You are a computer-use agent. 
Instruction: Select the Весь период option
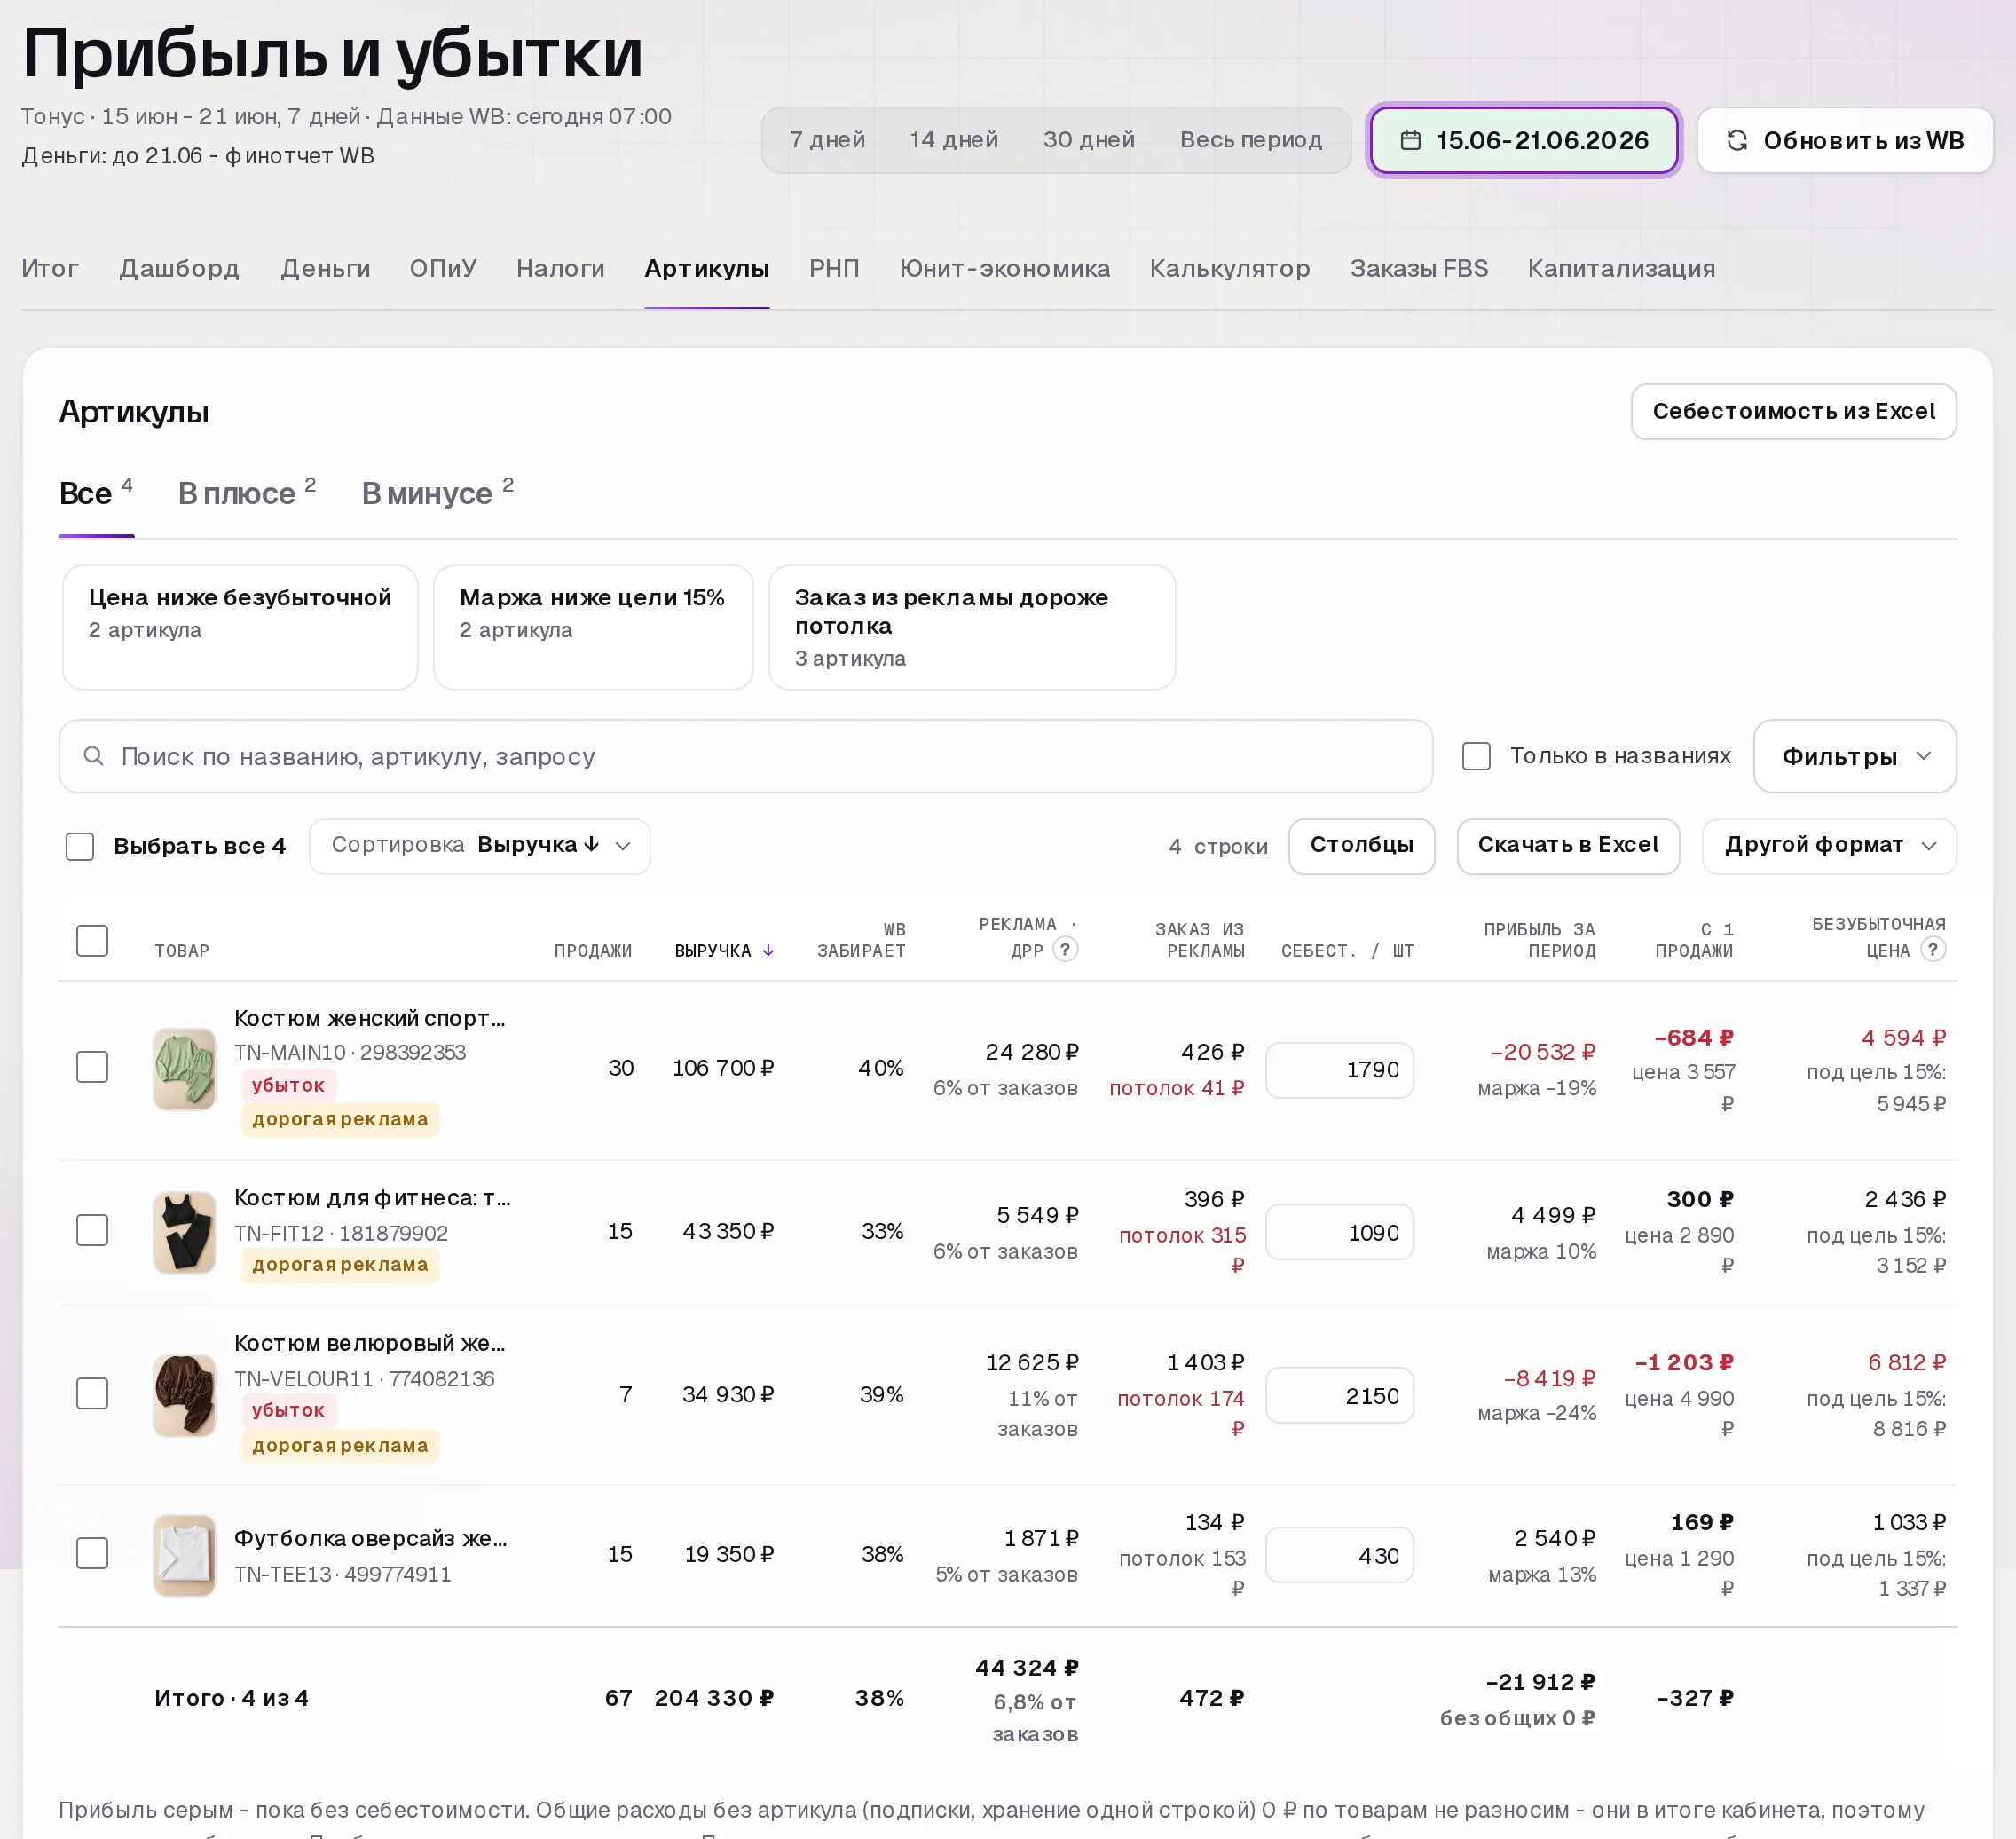(1251, 140)
